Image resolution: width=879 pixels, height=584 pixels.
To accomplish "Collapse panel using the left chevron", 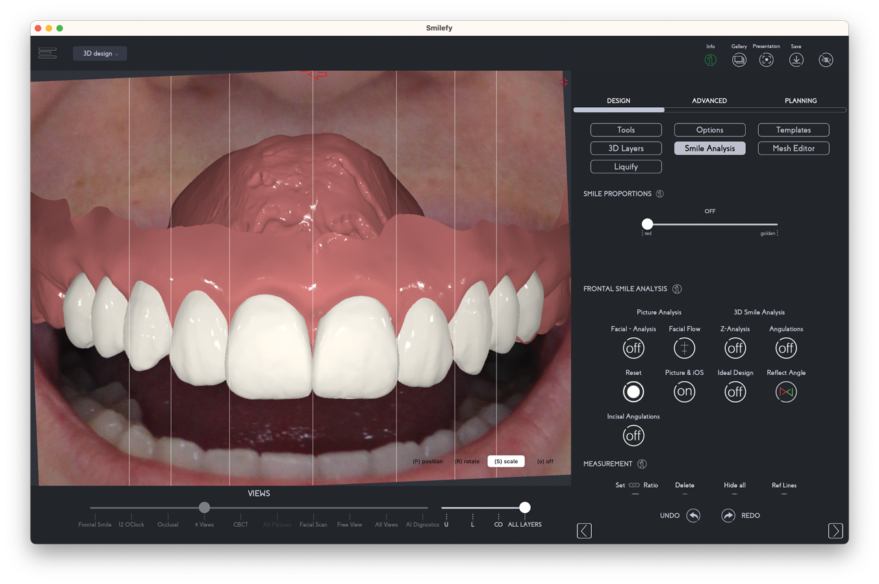I will point(584,531).
